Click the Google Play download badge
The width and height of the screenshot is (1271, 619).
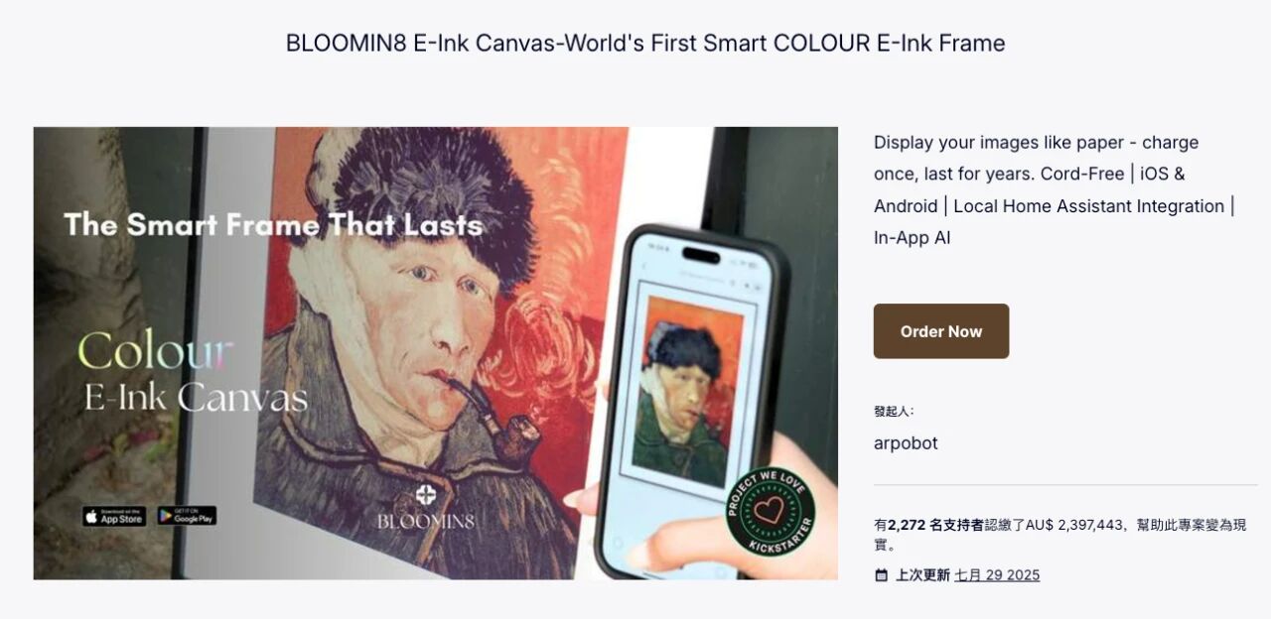coord(187,516)
